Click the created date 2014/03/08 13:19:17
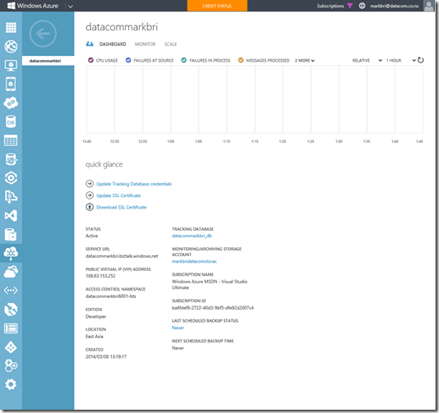Viewport: 439px width, 413px height. pyautogui.click(x=106, y=356)
